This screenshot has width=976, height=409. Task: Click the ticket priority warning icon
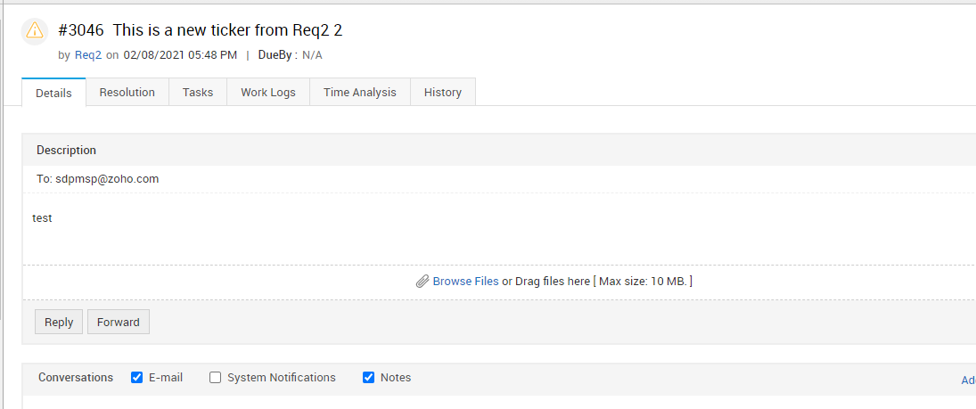34,31
